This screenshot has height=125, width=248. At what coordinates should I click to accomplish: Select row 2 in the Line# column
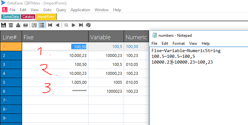11,56
